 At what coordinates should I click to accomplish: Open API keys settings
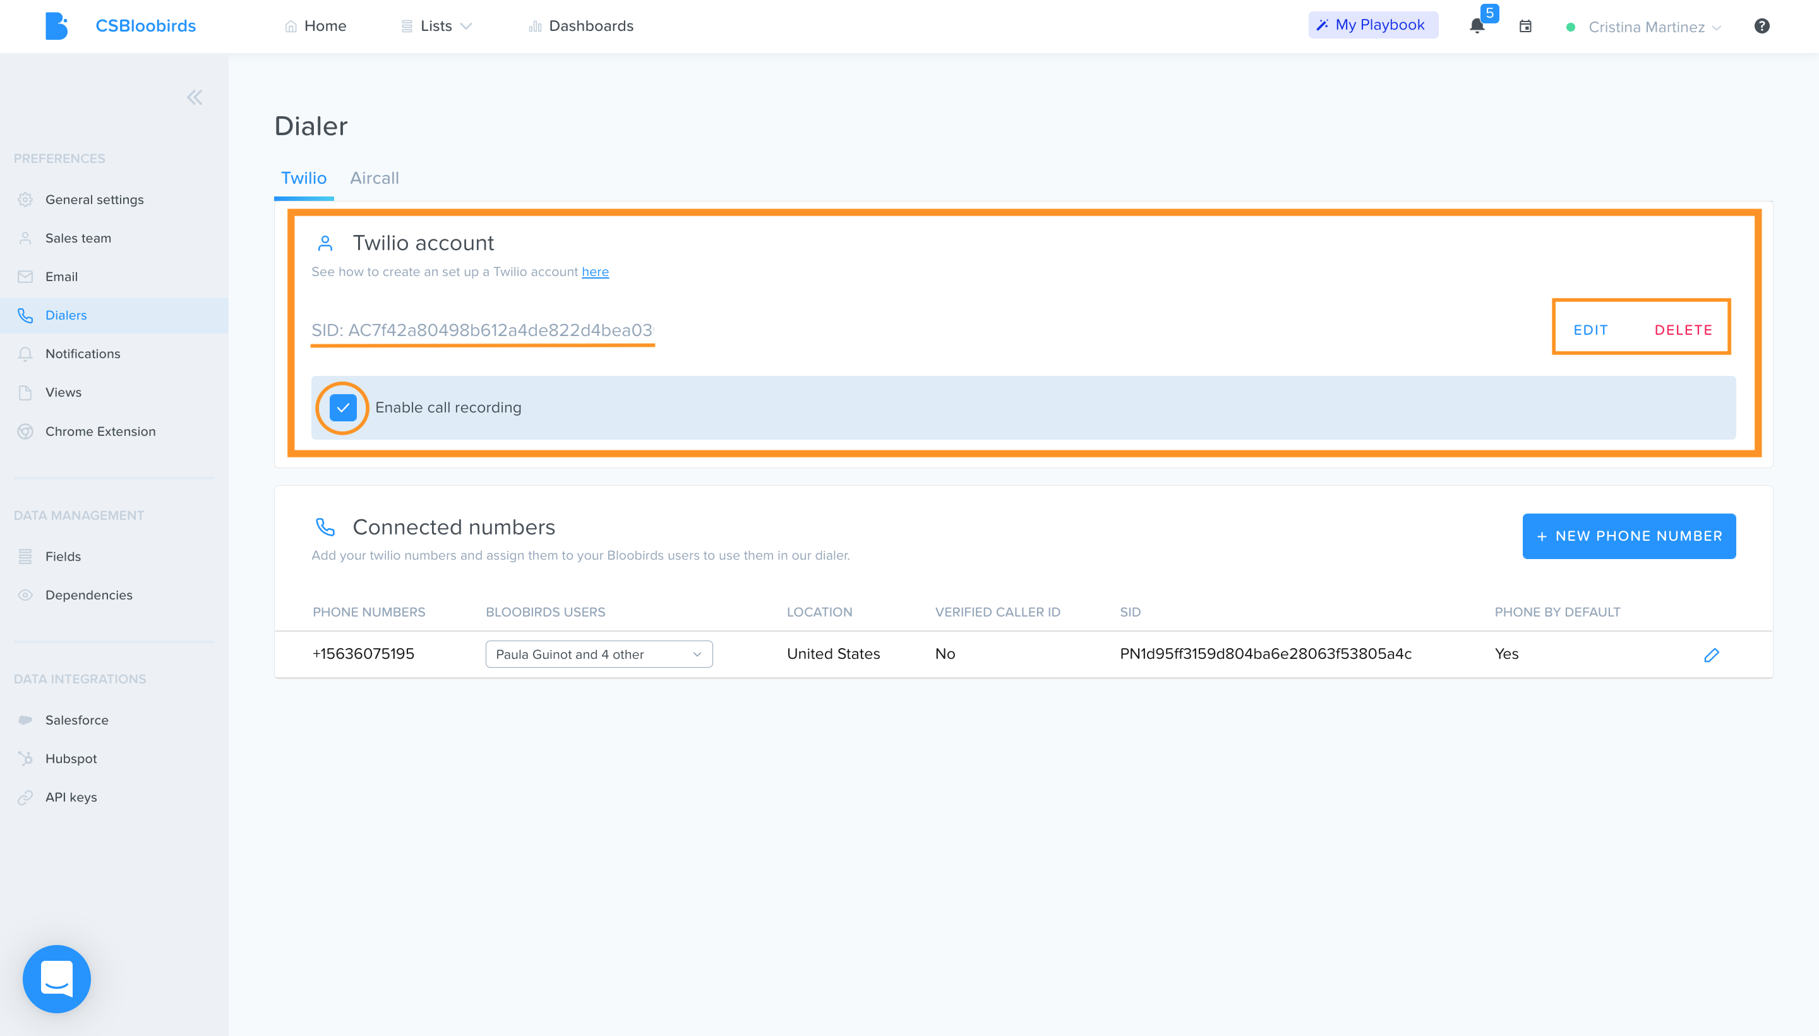click(71, 797)
